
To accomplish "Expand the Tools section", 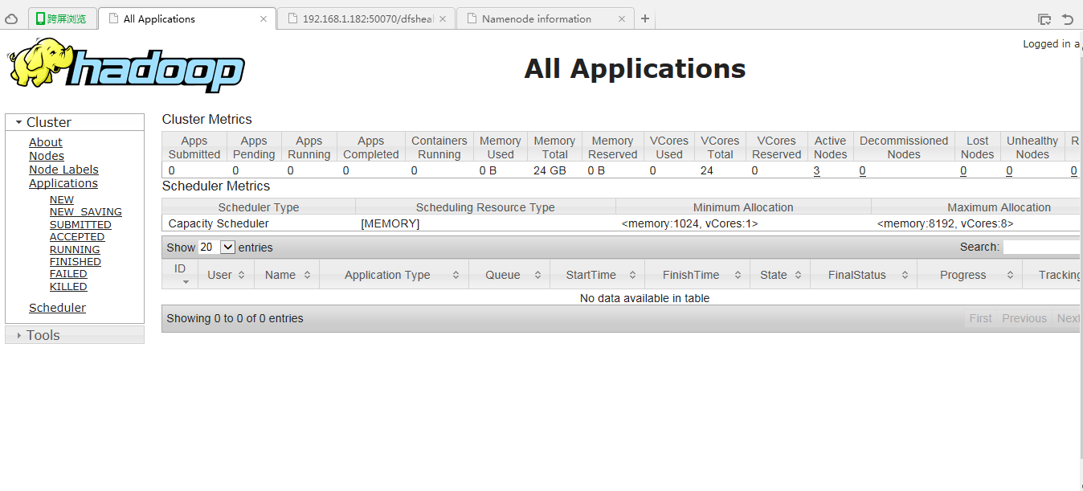I will 19,335.
